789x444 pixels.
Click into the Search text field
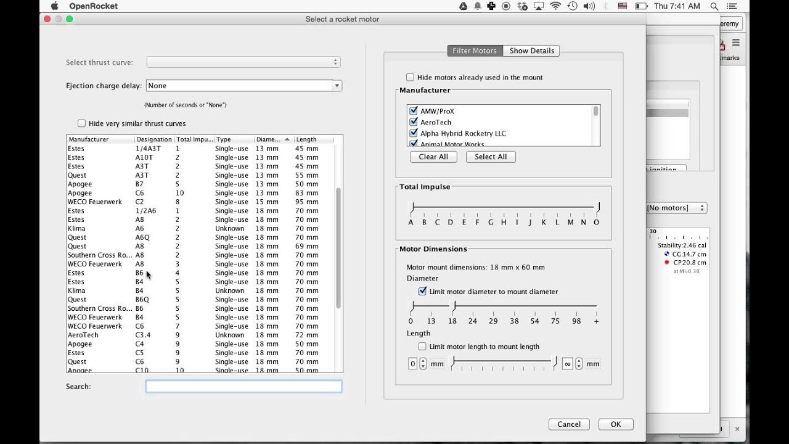243,387
